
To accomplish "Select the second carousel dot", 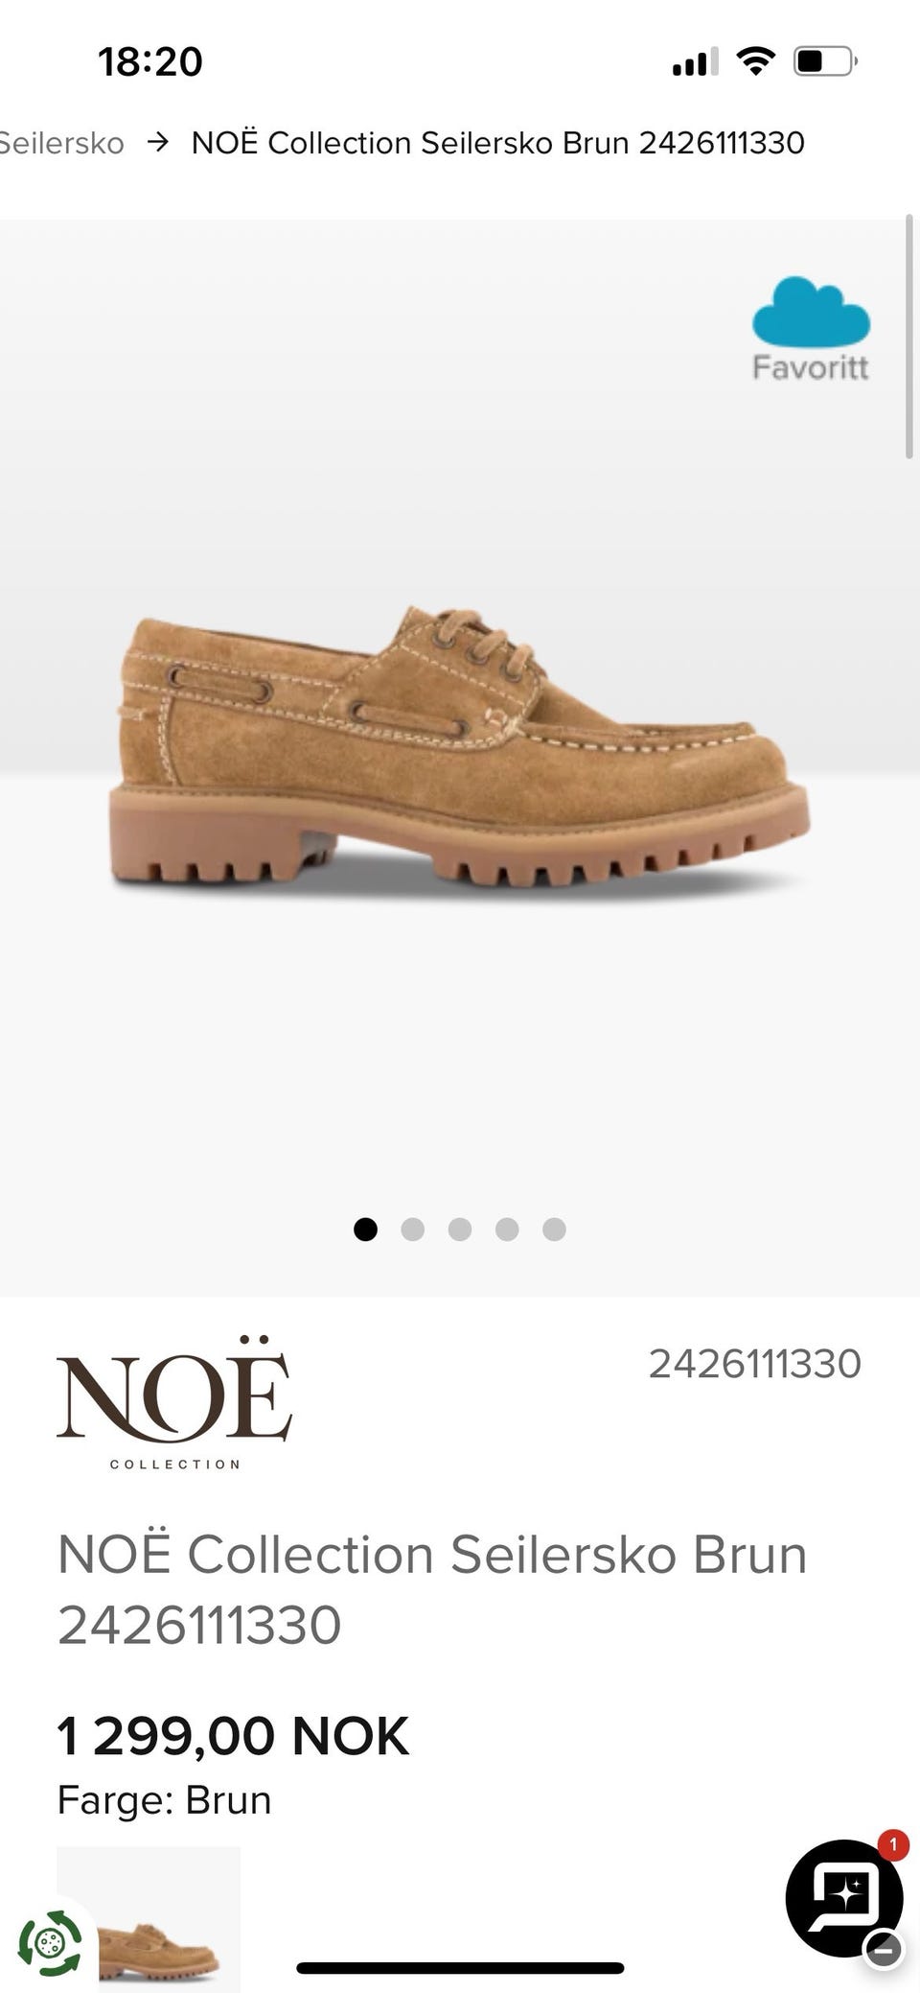I will pyautogui.click(x=412, y=1229).
